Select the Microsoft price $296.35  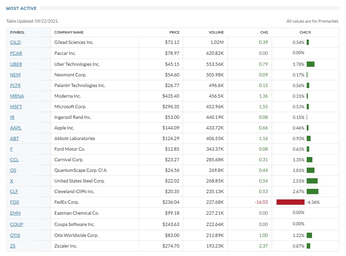171,107
